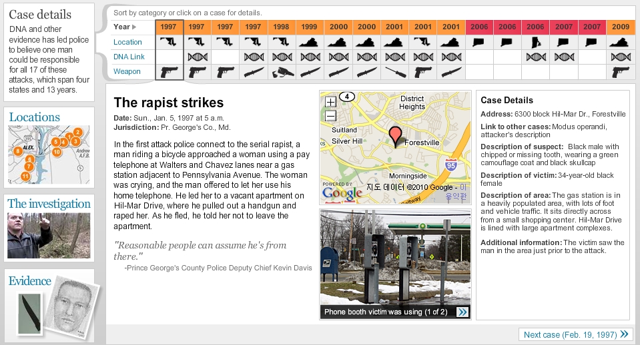Go to Next case (Feb. 19, 1997)
Image resolution: width=640 pixels, height=345 pixels.
coord(576,335)
